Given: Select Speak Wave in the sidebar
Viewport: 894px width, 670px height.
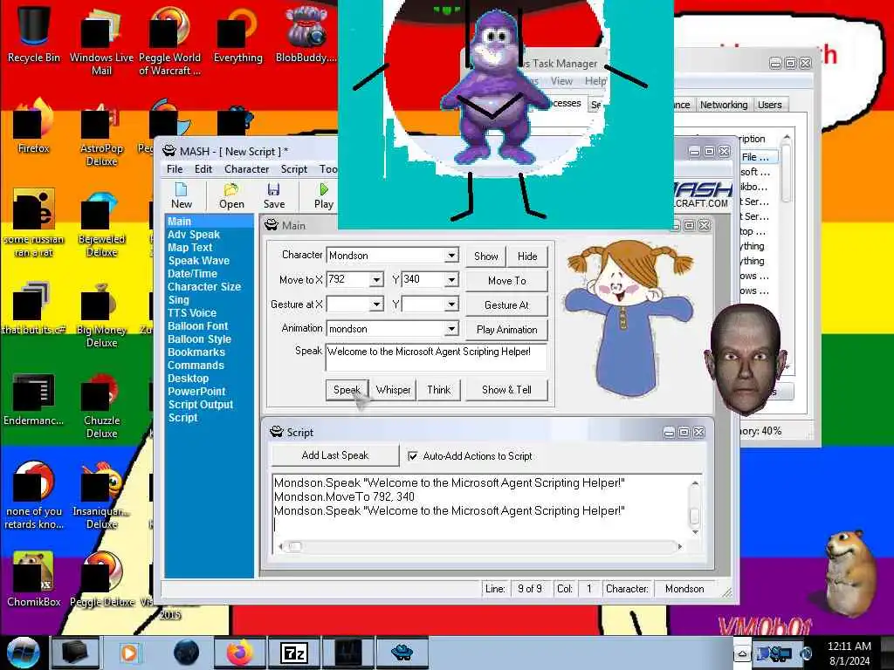Looking at the screenshot, I should 198,260.
